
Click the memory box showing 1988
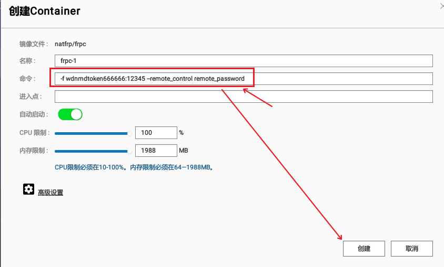[x=156, y=151]
